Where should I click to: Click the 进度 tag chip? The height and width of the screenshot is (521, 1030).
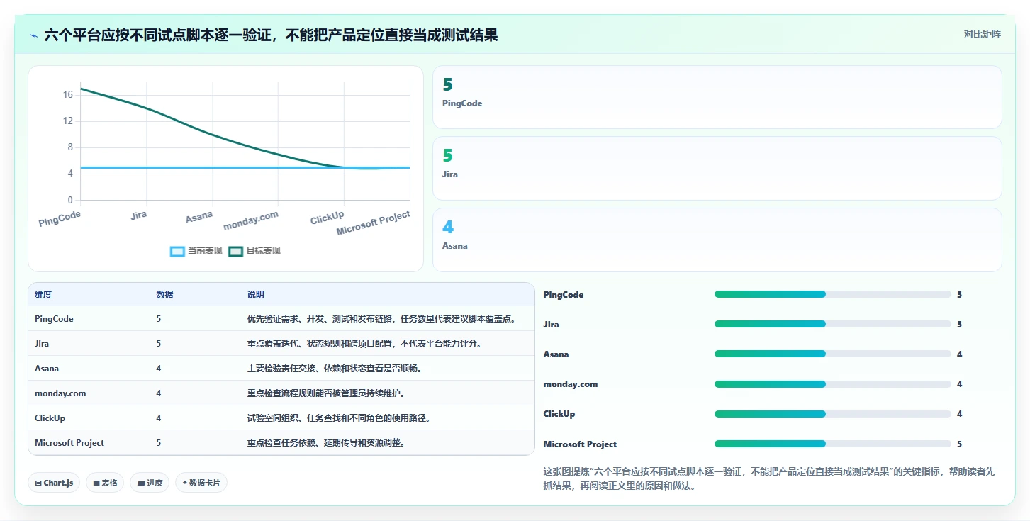pos(150,483)
